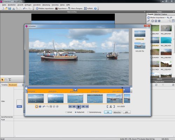
Task: Set the out-point with the right bracket icon
Action: click(114, 106)
